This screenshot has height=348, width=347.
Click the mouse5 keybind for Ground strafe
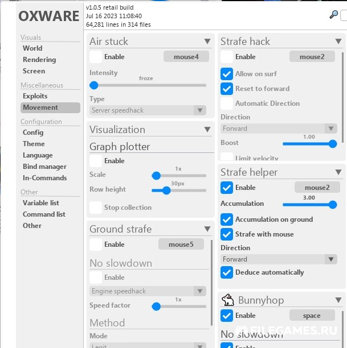(181, 245)
